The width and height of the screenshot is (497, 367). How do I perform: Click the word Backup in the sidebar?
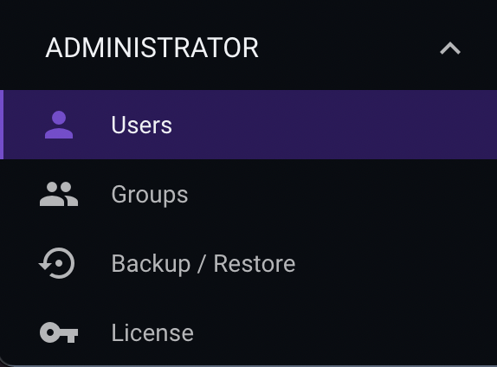tap(151, 264)
